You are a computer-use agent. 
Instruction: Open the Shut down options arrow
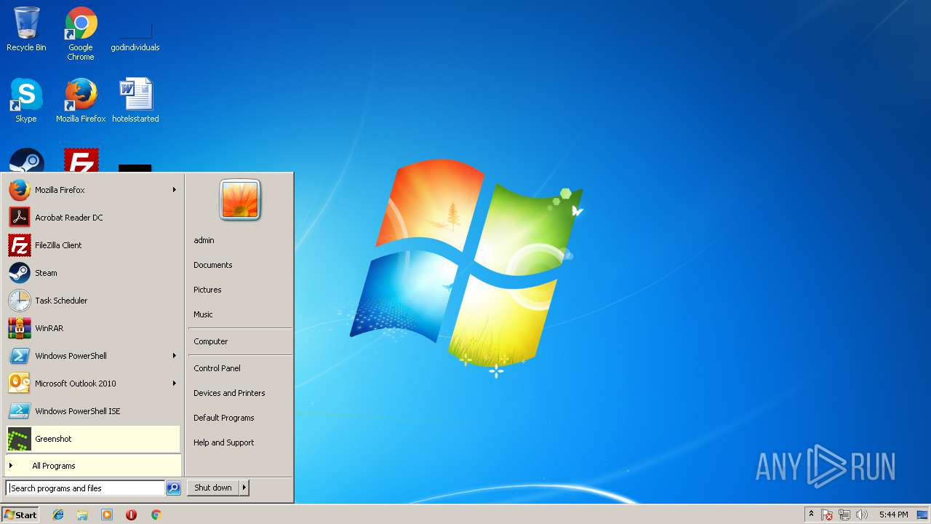(244, 488)
